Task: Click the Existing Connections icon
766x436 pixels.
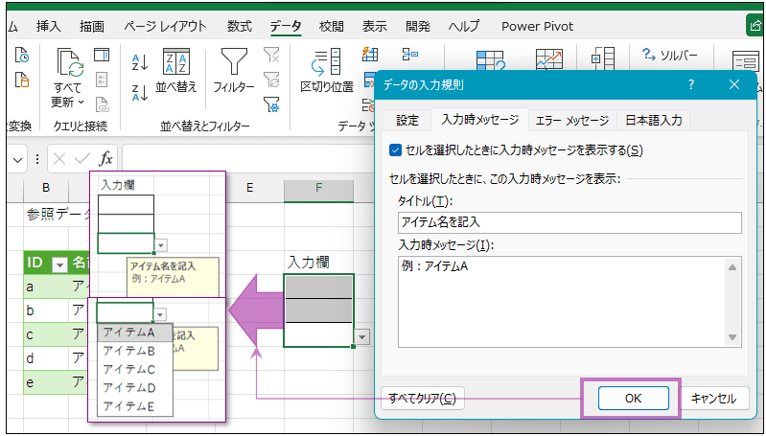Action: pyautogui.click(x=21, y=80)
